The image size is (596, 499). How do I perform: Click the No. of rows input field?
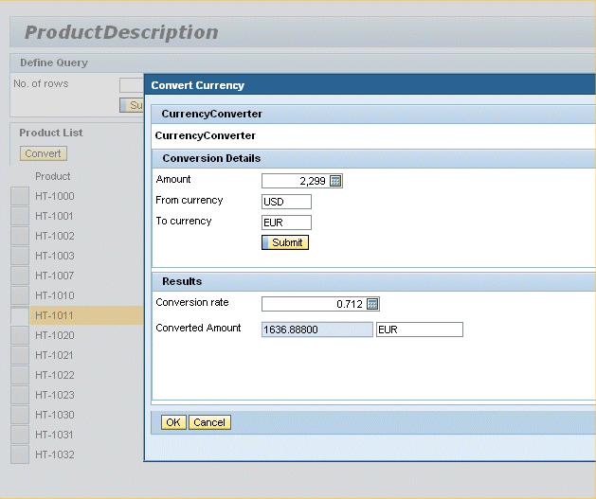click(132, 85)
